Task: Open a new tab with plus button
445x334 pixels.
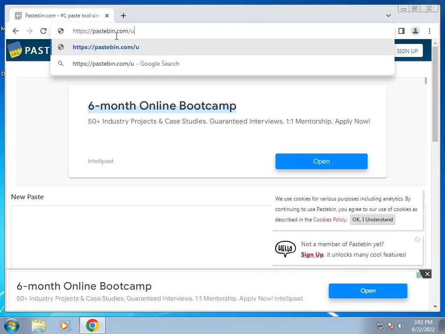Action: click(x=123, y=16)
